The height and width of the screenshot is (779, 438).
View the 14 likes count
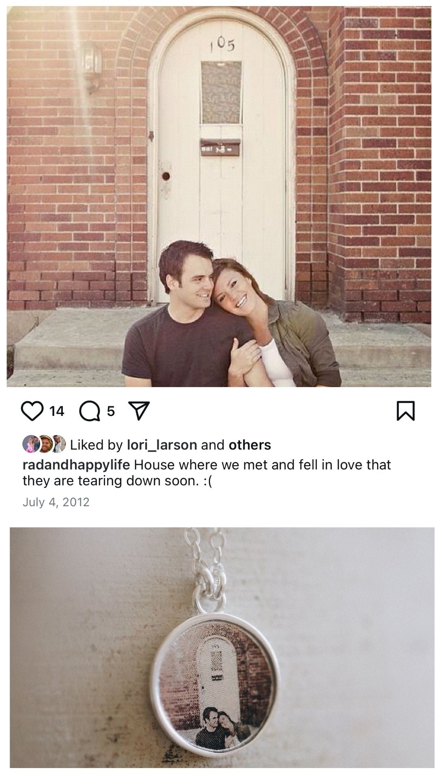(x=57, y=411)
